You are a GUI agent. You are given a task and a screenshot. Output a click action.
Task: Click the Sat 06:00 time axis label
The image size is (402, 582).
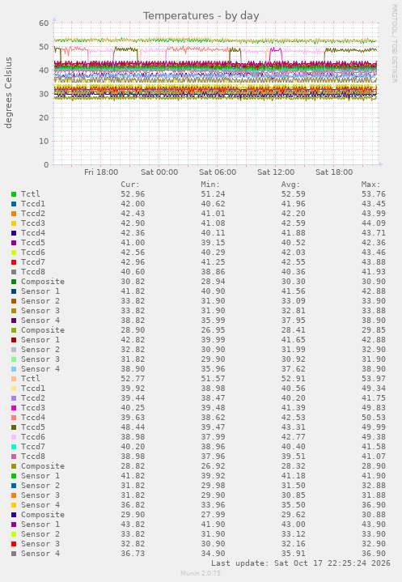(218, 172)
